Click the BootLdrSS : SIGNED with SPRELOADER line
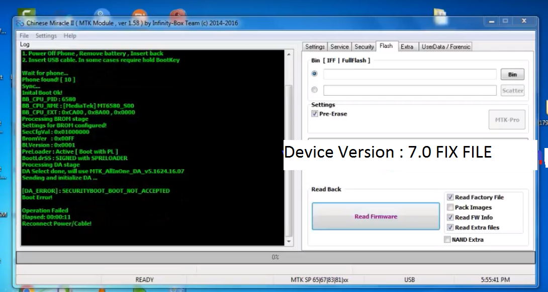This screenshot has width=548, height=292. coord(74,158)
